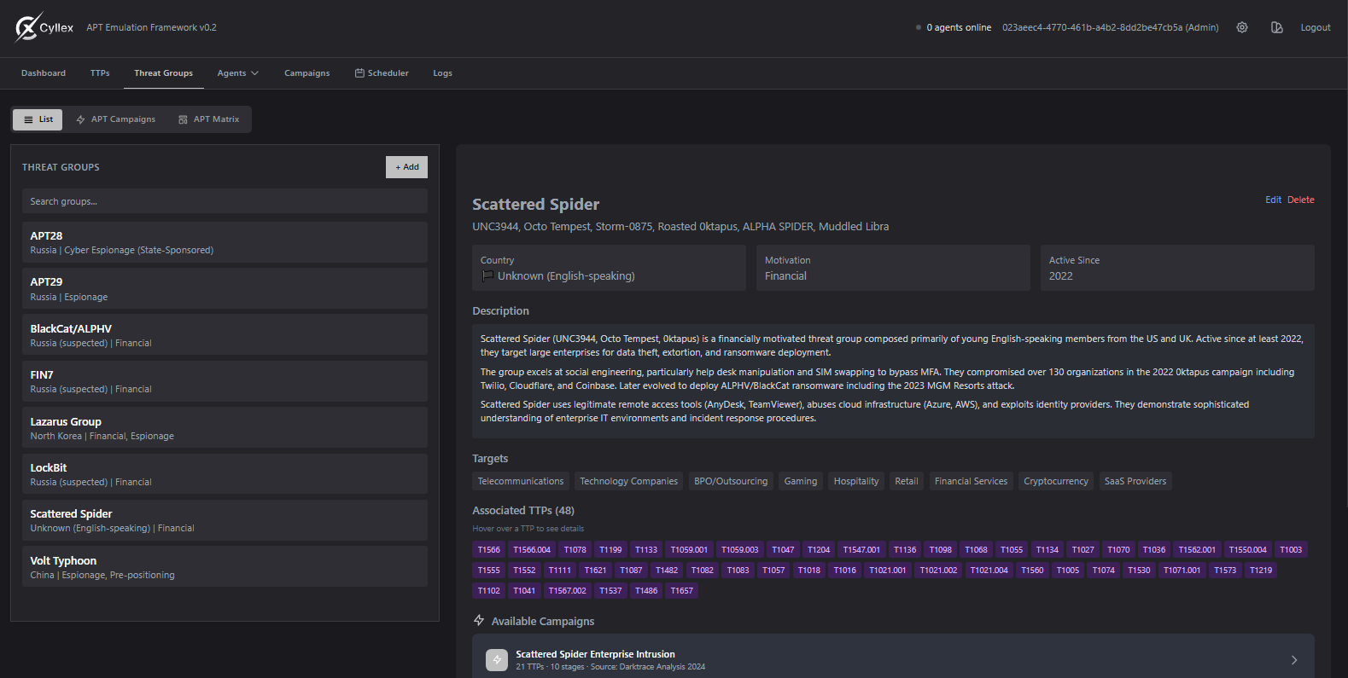Click the theme switch icon beside Logout
1348x678 pixels.
(1276, 27)
